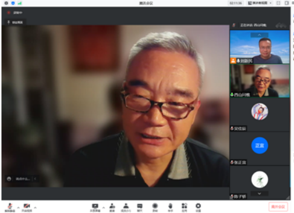Expand the audio options arrow beside microphone
Viewport: 294px width, 213px height.
pos(18,208)
